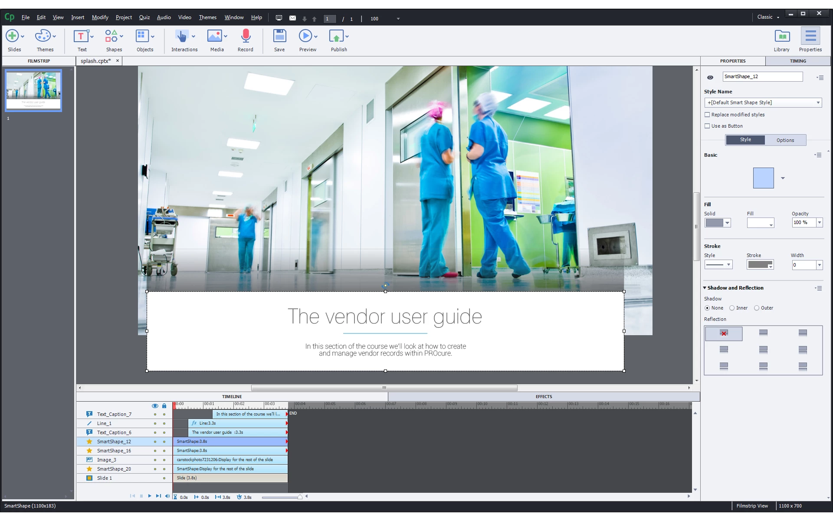Stop playback in timeline controls
Viewport: 833px width, 521px height.
pyautogui.click(x=141, y=496)
